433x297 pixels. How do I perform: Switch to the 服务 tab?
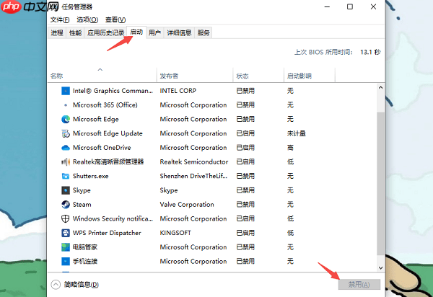(x=204, y=33)
